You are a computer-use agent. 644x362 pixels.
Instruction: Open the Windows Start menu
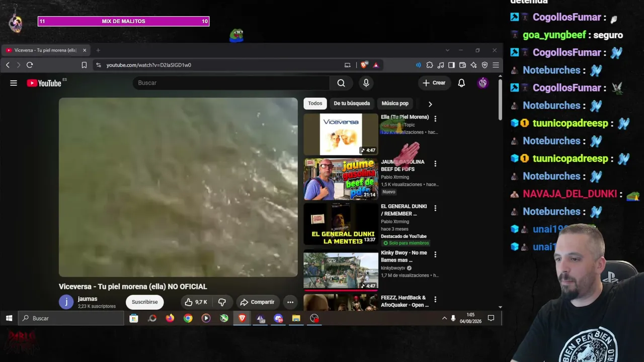coord(9,318)
